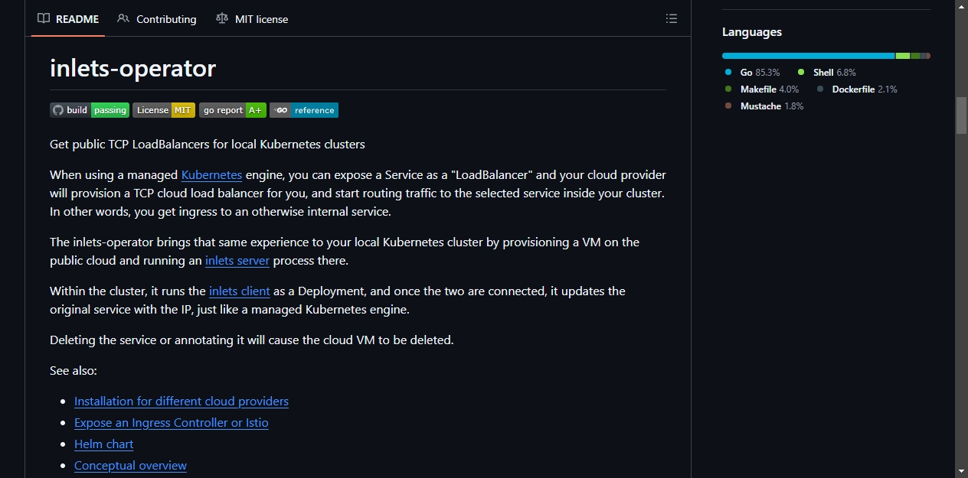Open the inlets server link
The height and width of the screenshot is (478, 968).
pyautogui.click(x=237, y=261)
